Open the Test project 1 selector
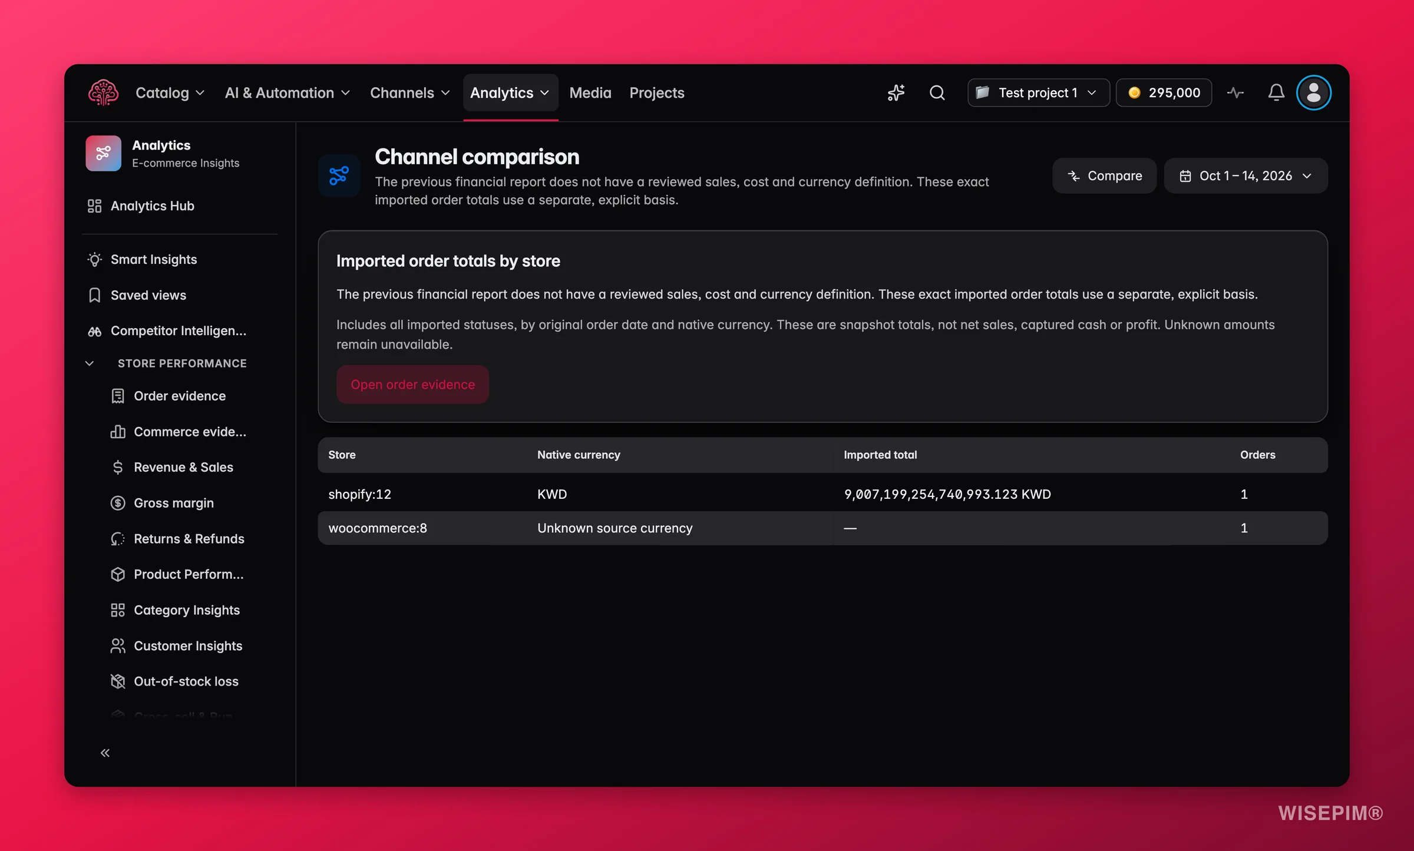This screenshot has width=1414, height=851. point(1038,92)
